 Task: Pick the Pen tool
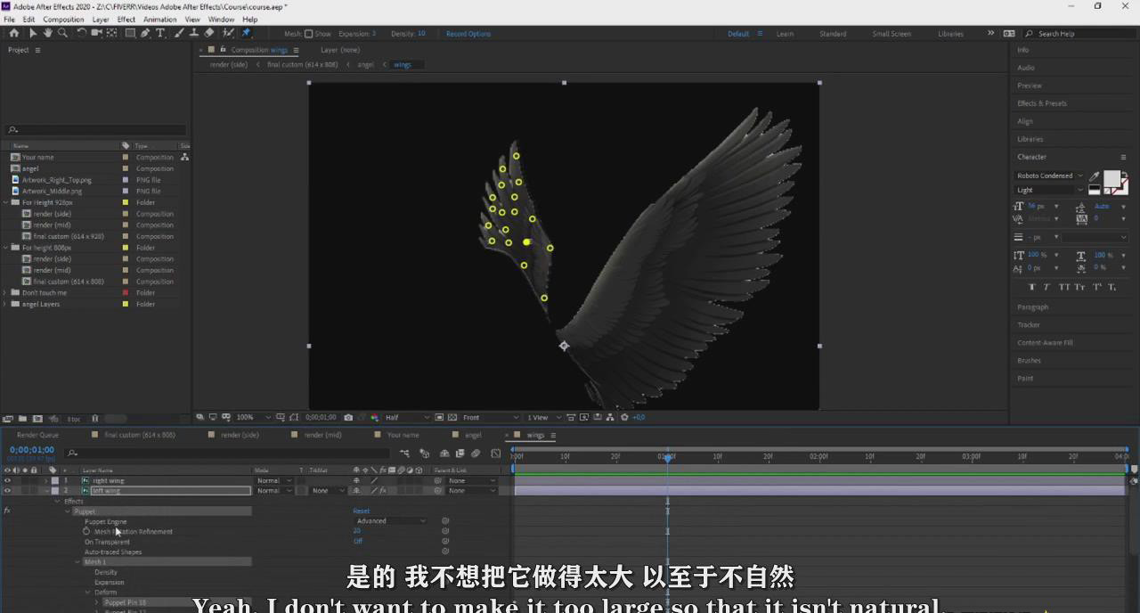[x=145, y=33]
